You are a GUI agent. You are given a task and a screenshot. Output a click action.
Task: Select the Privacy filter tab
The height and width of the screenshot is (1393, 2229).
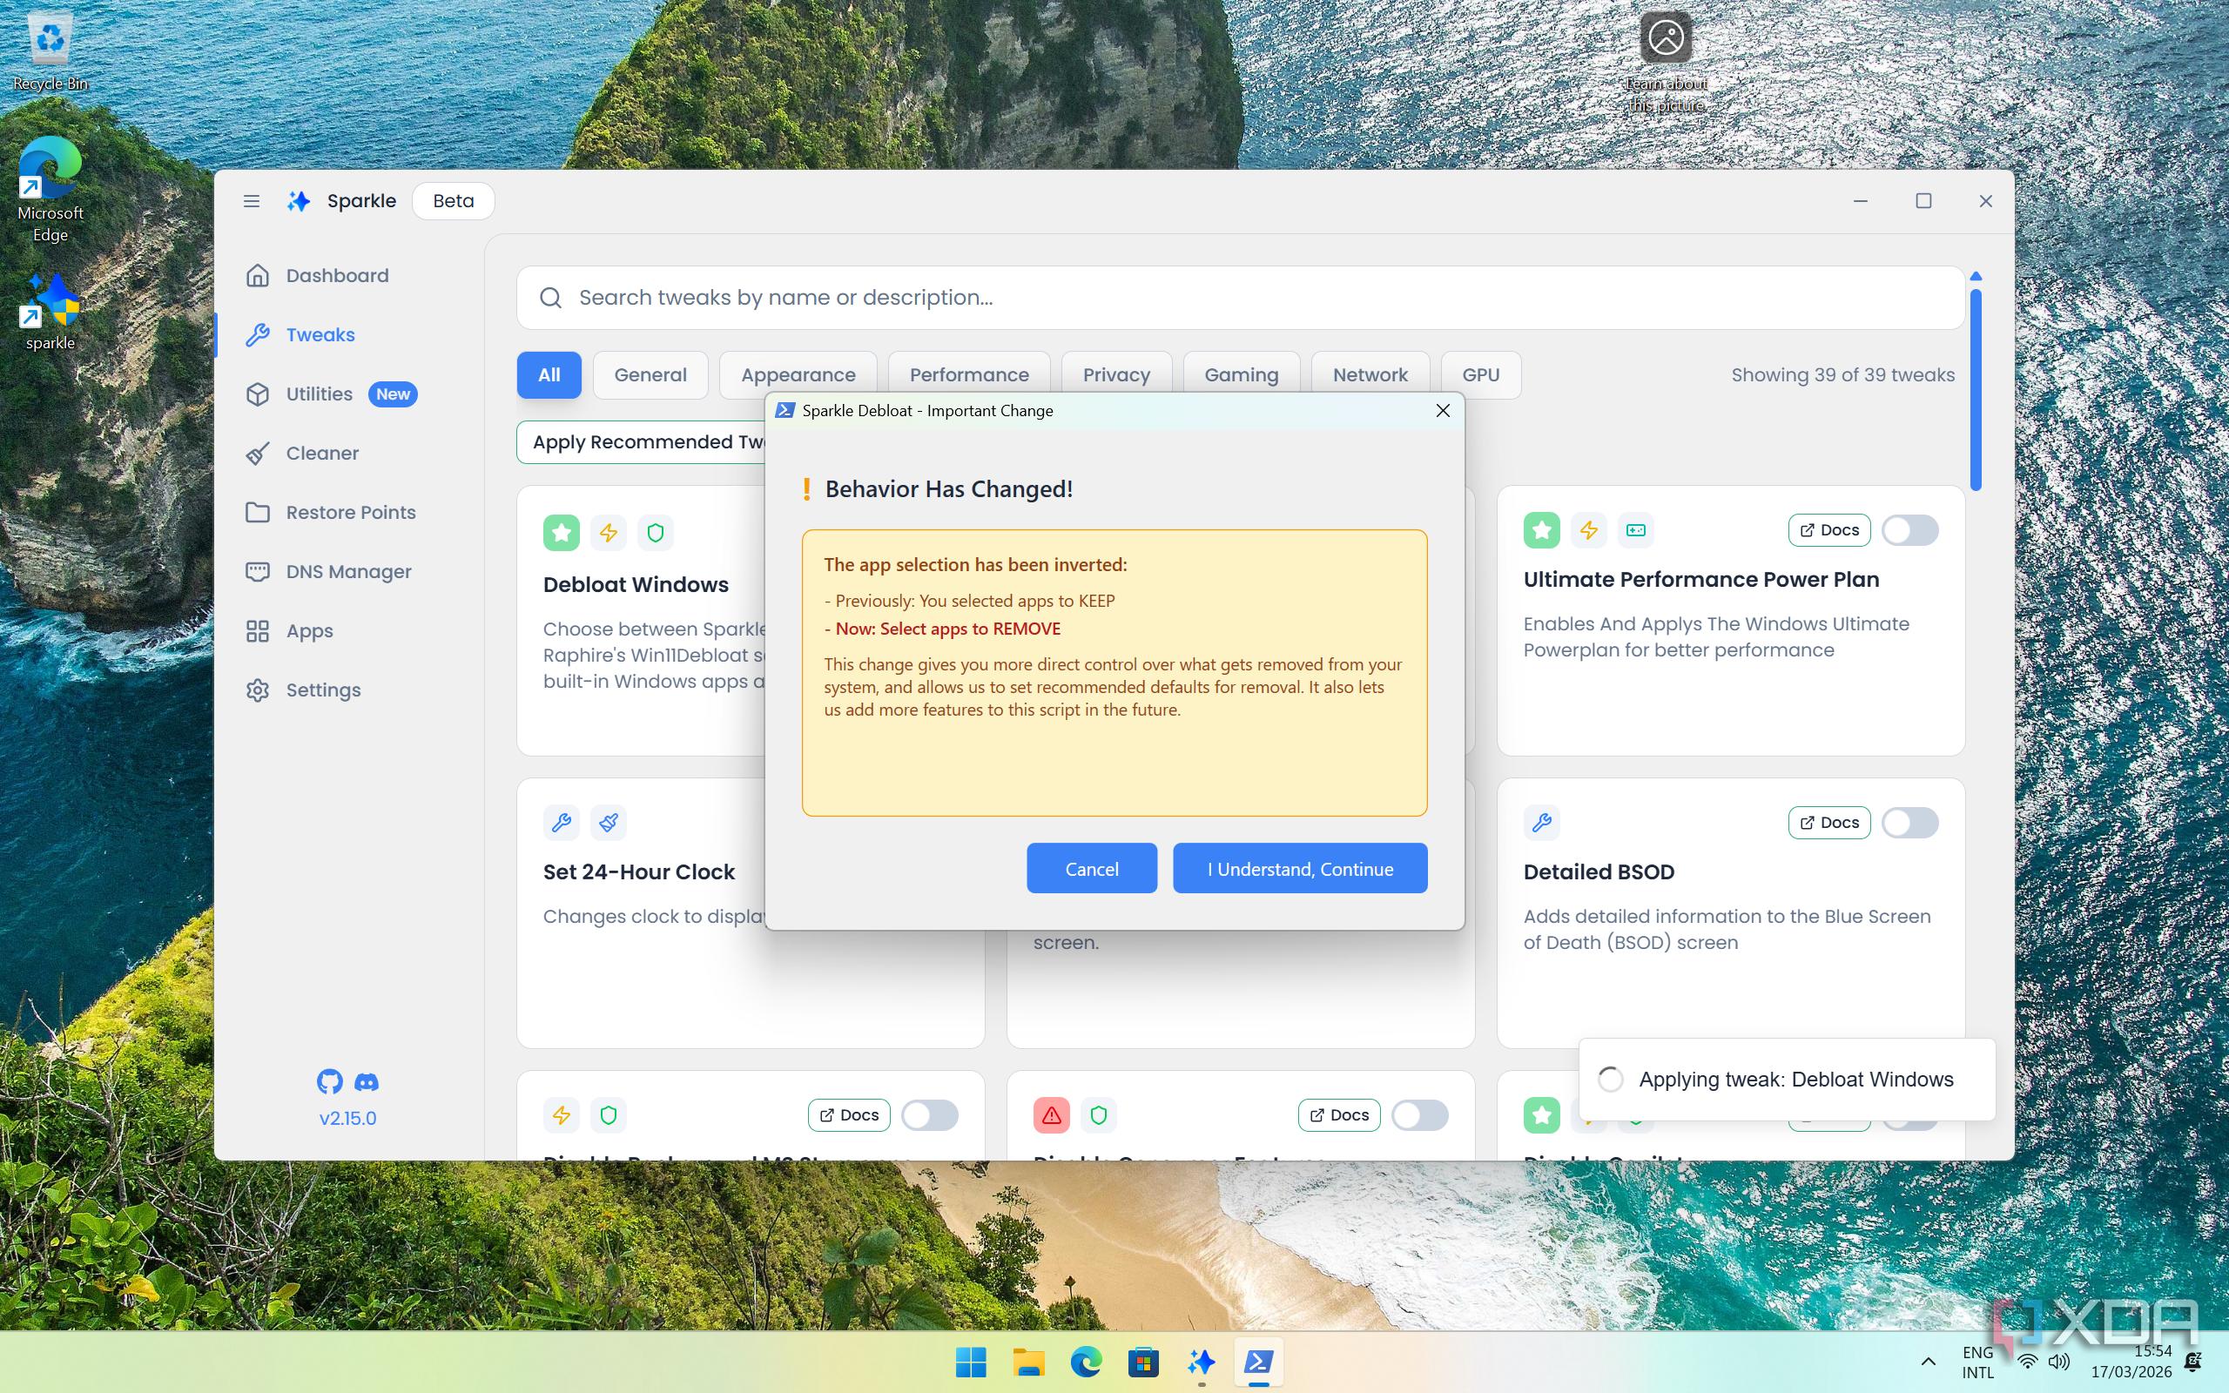tap(1116, 375)
